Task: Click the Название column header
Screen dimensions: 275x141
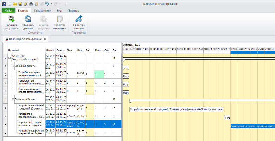Action: pyautogui.click(x=26, y=50)
